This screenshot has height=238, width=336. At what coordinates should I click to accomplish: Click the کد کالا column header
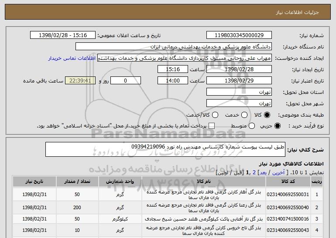point(288,181)
